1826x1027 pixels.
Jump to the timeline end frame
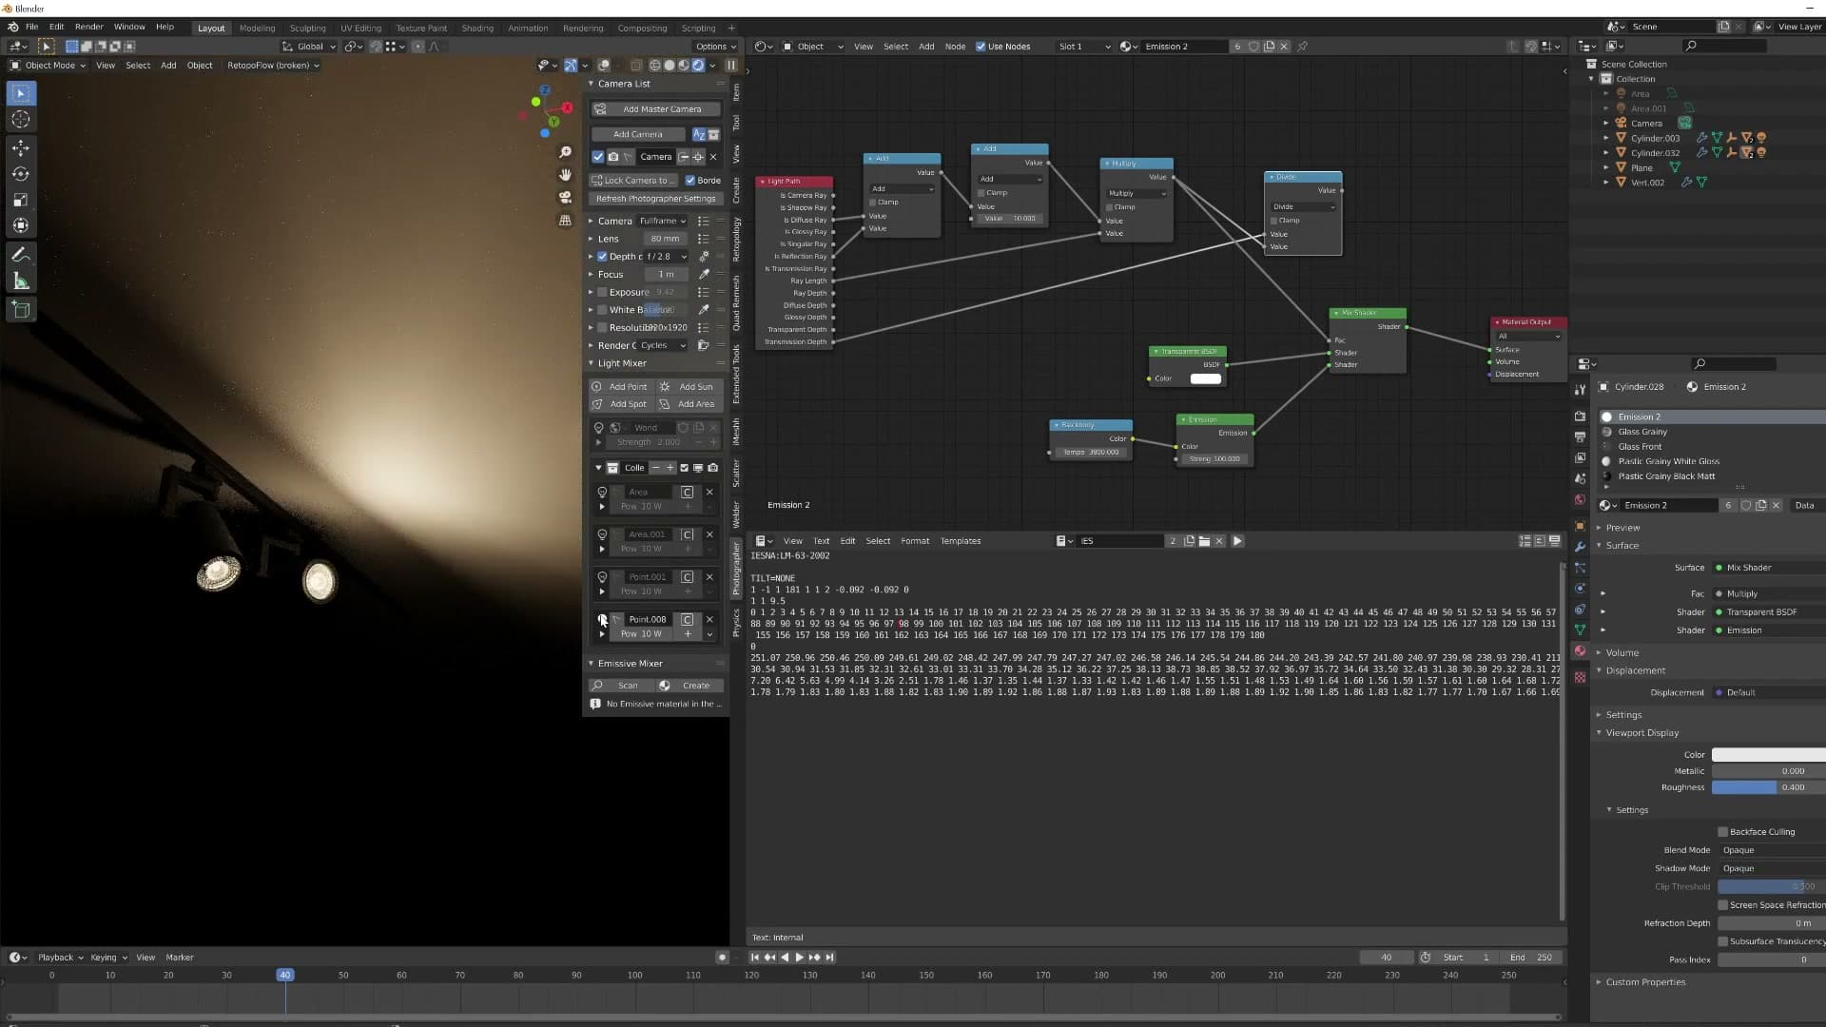(830, 958)
